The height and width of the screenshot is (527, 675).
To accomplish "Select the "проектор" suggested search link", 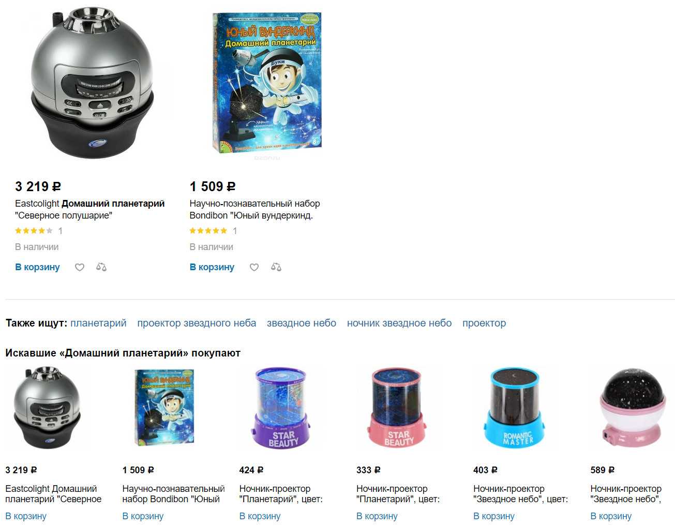I will 484,323.
